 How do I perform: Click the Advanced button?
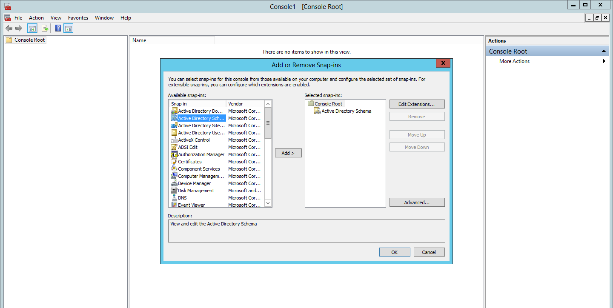(417, 202)
